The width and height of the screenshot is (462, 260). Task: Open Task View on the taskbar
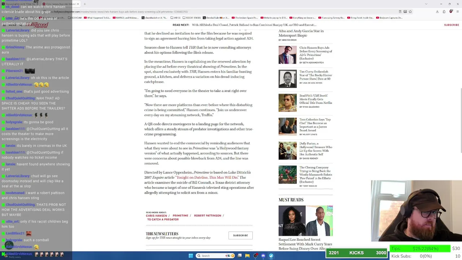pyautogui.click(x=240, y=256)
